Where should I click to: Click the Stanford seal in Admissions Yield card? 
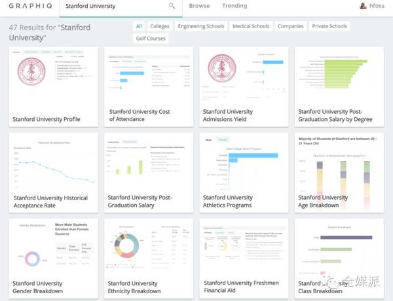point(222,68)
